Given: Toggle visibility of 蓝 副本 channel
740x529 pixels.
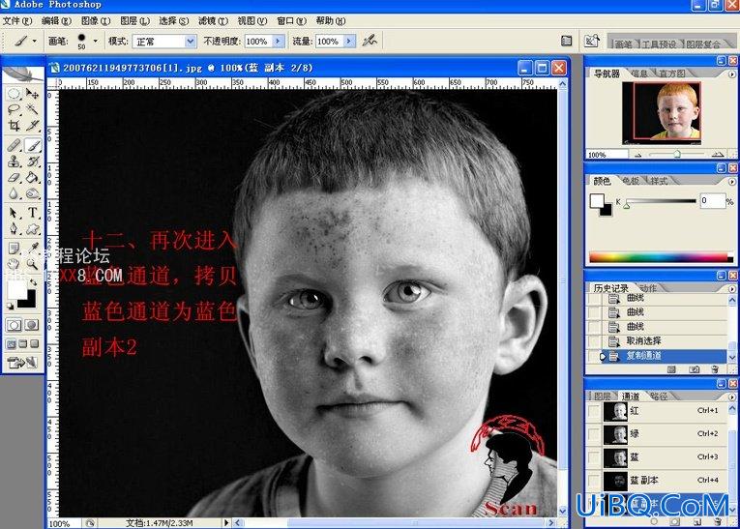Looking at the screenshot, I should [x=594, y=481].
